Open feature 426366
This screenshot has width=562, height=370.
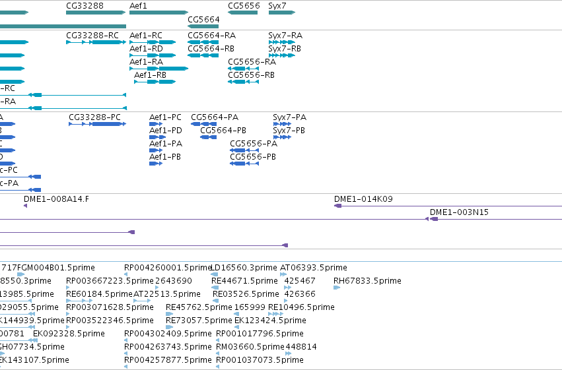[300, 294]
